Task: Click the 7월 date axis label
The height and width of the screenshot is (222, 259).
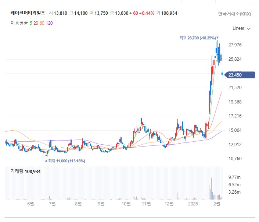Action: 52,204
